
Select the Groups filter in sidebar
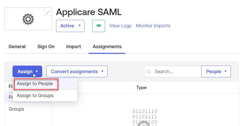[16, 109]
